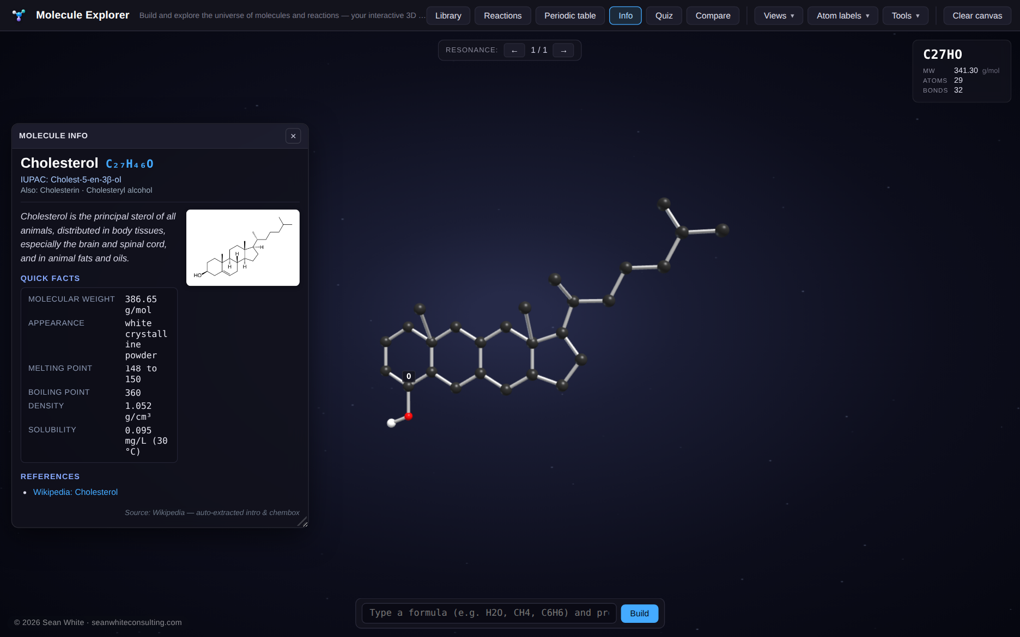Click the Molecule Explorer app title
The image size is (1020, 637).
coord(83,15)
